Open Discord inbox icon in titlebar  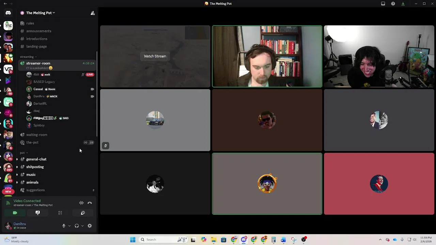[383, 4]
